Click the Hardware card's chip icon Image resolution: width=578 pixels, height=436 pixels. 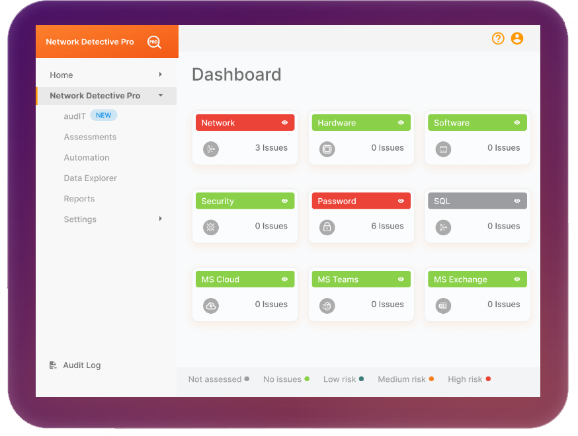point(327,149)
